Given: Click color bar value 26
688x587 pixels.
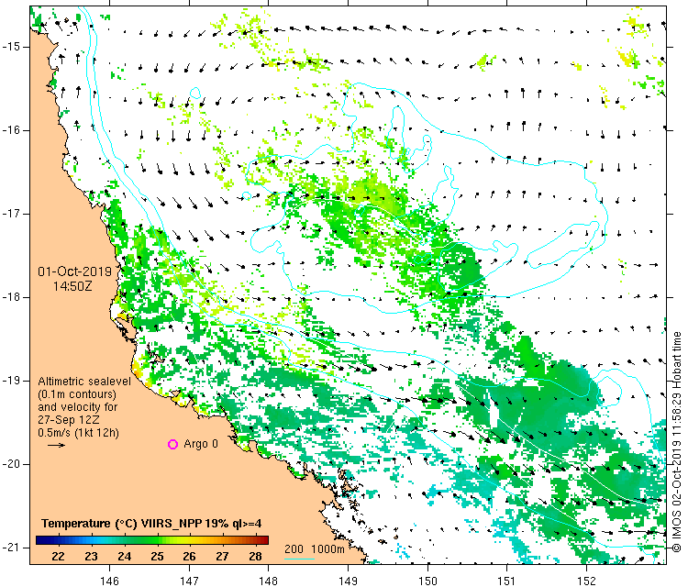Looking at the screenshot, I should (x=189, y=557).
